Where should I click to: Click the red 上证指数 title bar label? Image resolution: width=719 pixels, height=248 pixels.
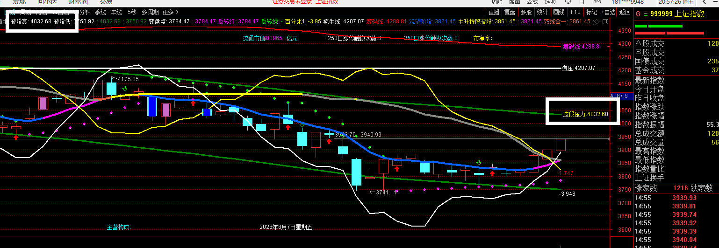327,2
